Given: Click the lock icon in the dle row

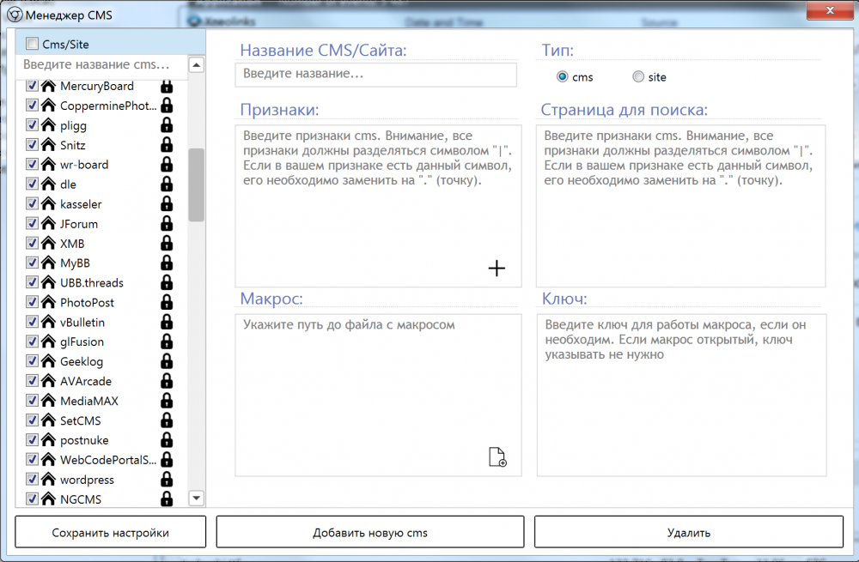Looking at the screenshot, I should [167, 184].
